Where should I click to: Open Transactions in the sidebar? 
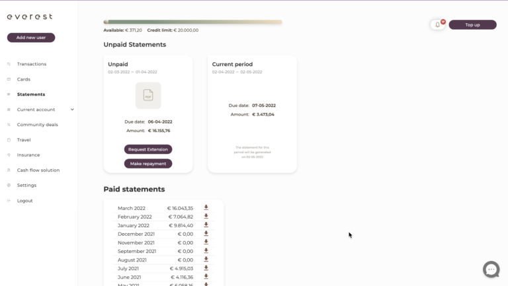(x=32, y=64)
